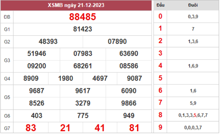Click the Đuôi column header

[x=193, y=5]
